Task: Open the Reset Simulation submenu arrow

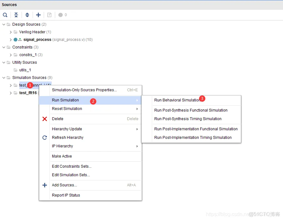Action: click(x=137, y=109)
